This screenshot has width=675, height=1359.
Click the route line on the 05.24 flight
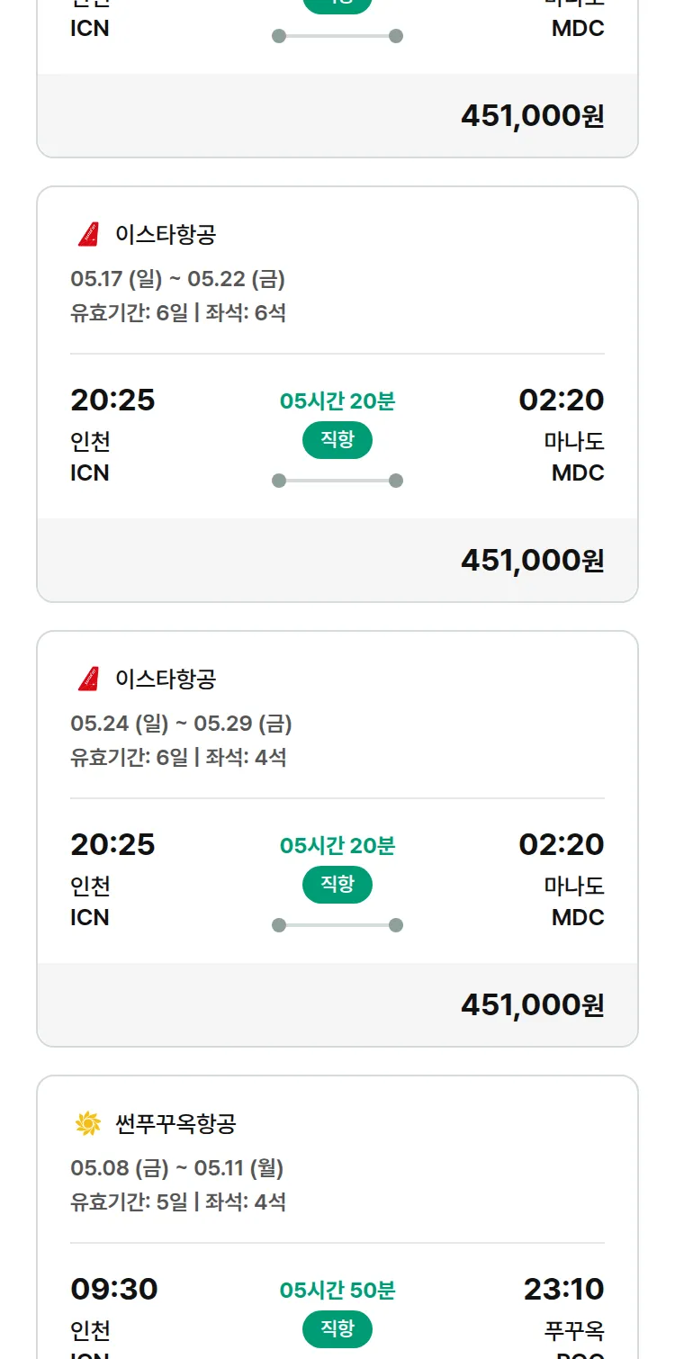tap(337, 925)
